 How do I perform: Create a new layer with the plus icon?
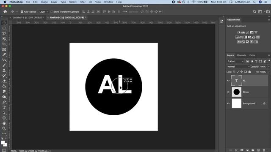click(258, 150)
